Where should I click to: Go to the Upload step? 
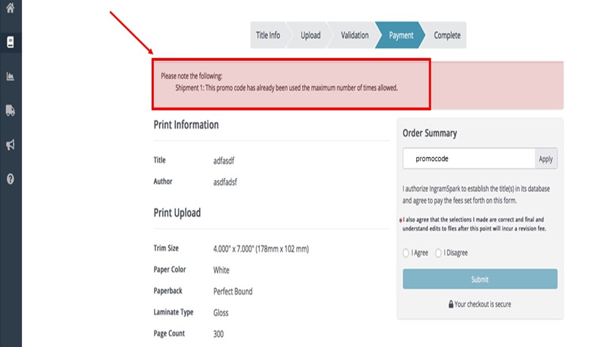pyautogui.click(x=310, y=35)
